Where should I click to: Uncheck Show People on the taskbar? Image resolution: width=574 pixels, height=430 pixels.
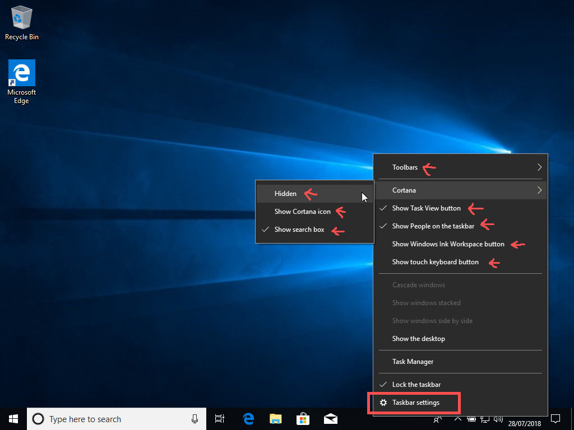click(433, 226)
